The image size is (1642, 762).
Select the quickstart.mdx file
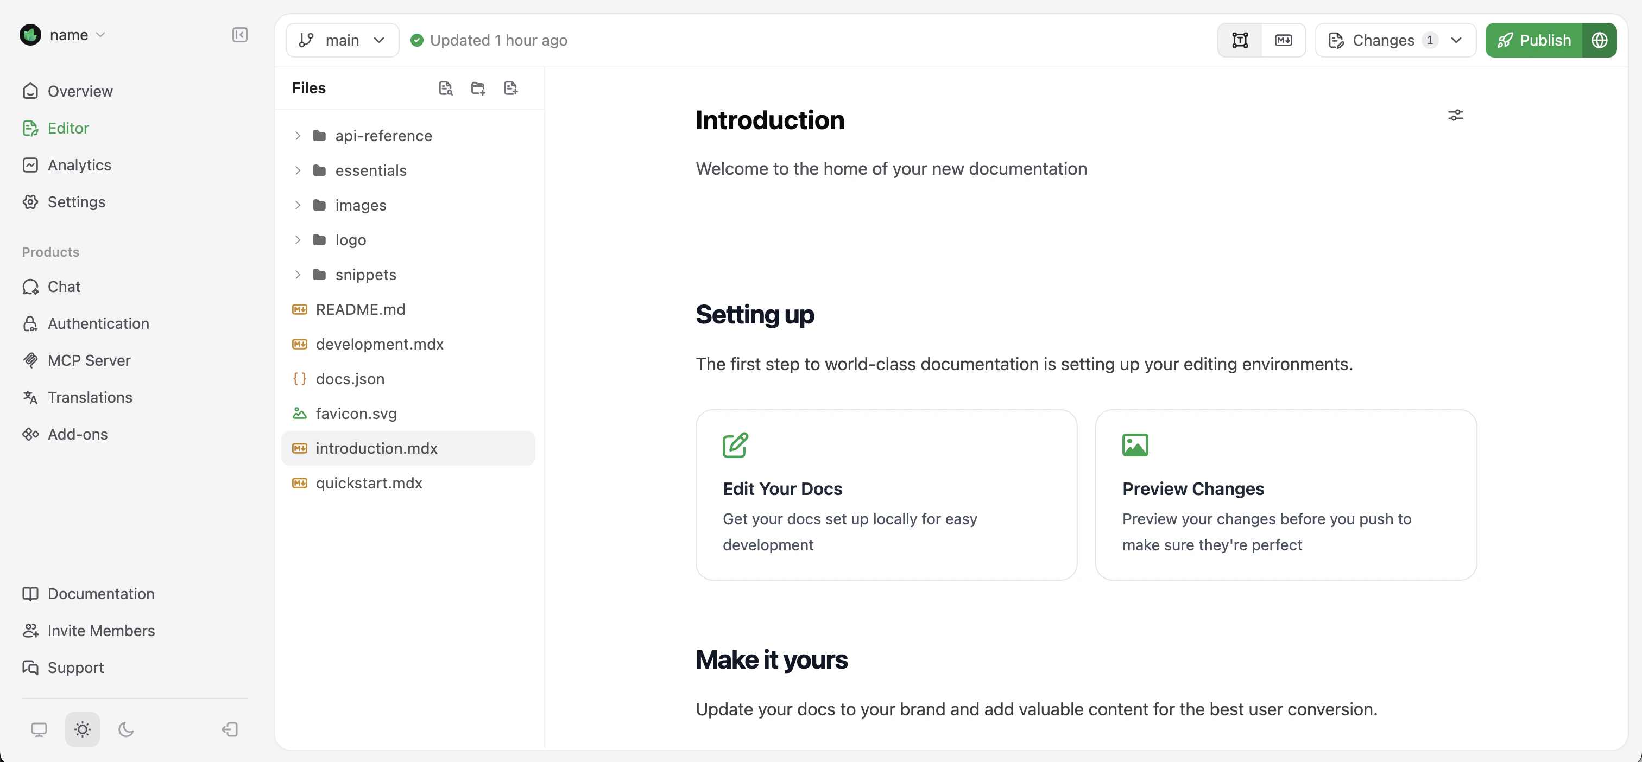point(369,483)
